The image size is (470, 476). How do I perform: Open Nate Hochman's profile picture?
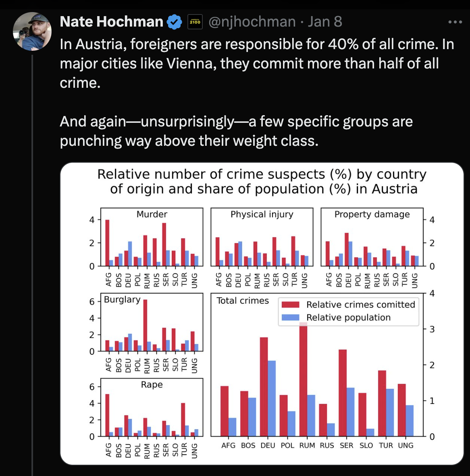pos(32,31)
